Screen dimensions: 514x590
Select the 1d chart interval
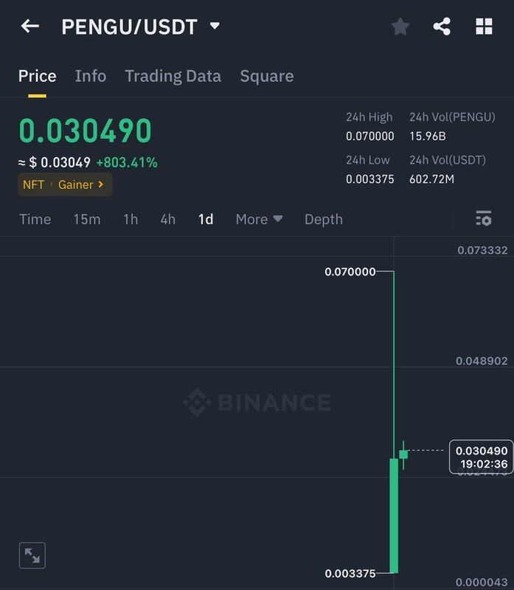coord(206,219)
